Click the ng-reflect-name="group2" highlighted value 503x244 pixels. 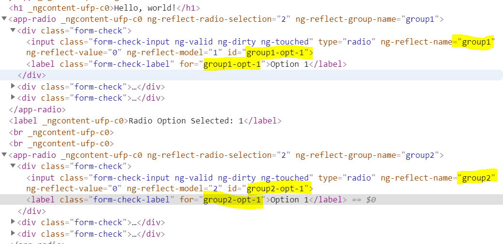476,178
